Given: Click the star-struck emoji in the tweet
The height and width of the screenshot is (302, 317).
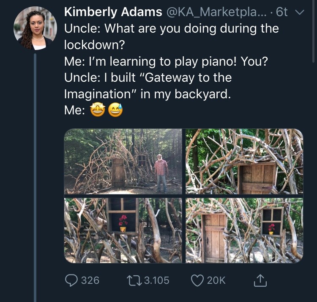Looking at the screenshot, I should (98, 110).
